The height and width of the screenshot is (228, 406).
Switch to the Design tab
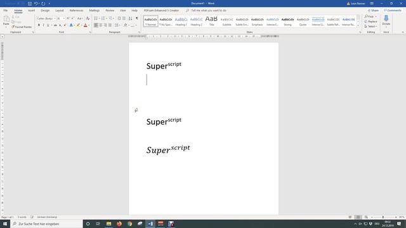pyautogui.click(x=45, y=11)
